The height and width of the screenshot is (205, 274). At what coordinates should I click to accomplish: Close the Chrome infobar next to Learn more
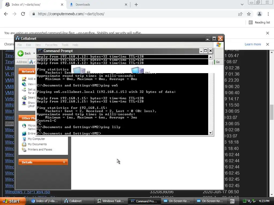[x=268, y=44]
